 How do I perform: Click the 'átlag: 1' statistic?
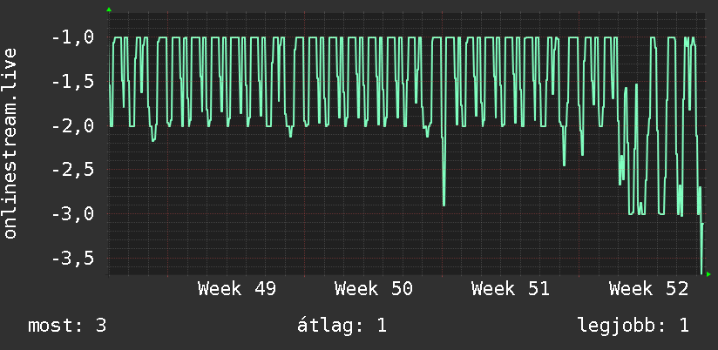[x=342, y=326]
